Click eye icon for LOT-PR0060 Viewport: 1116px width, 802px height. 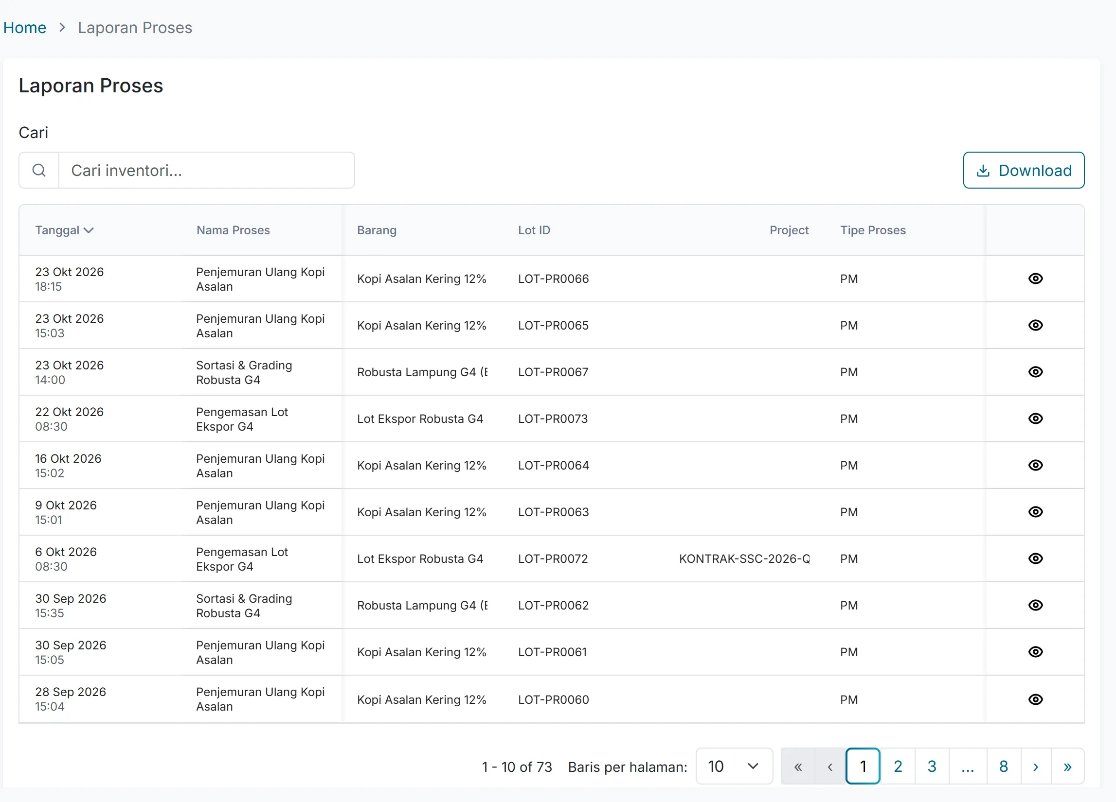(x=1035, y=700)
